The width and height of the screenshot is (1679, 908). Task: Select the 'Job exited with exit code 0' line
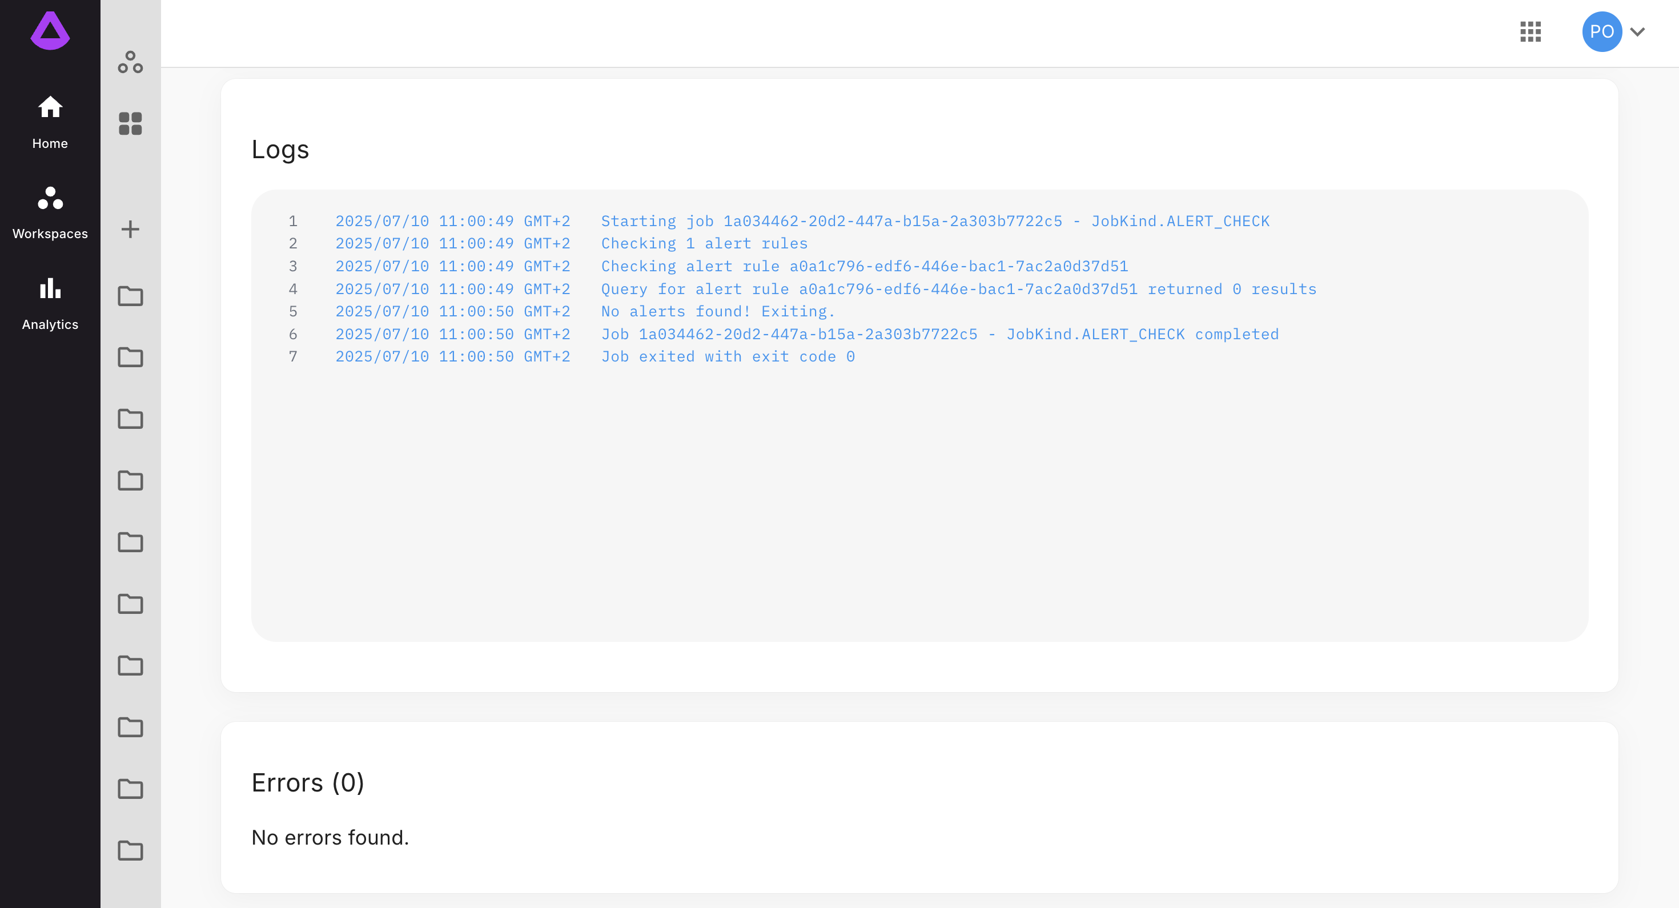728,356
